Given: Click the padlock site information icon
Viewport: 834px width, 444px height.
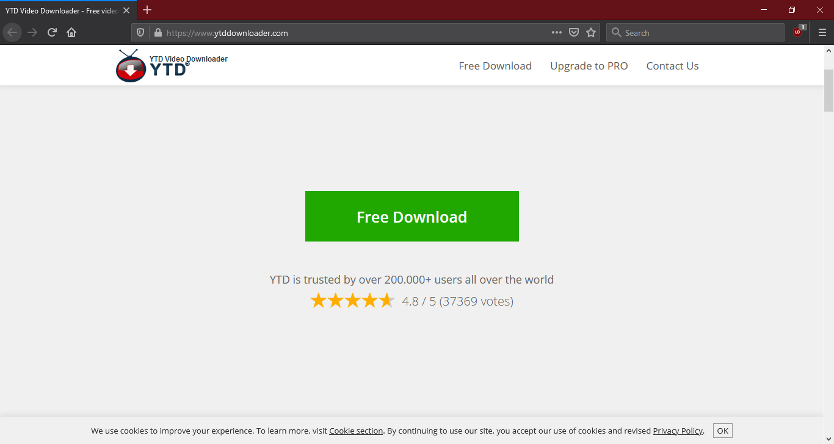Looking at the screenshot, I should (x=157, y=32).
